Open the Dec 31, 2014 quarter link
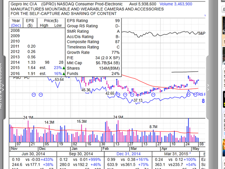This screenshot has width=225, height=169. coord(128,154)
